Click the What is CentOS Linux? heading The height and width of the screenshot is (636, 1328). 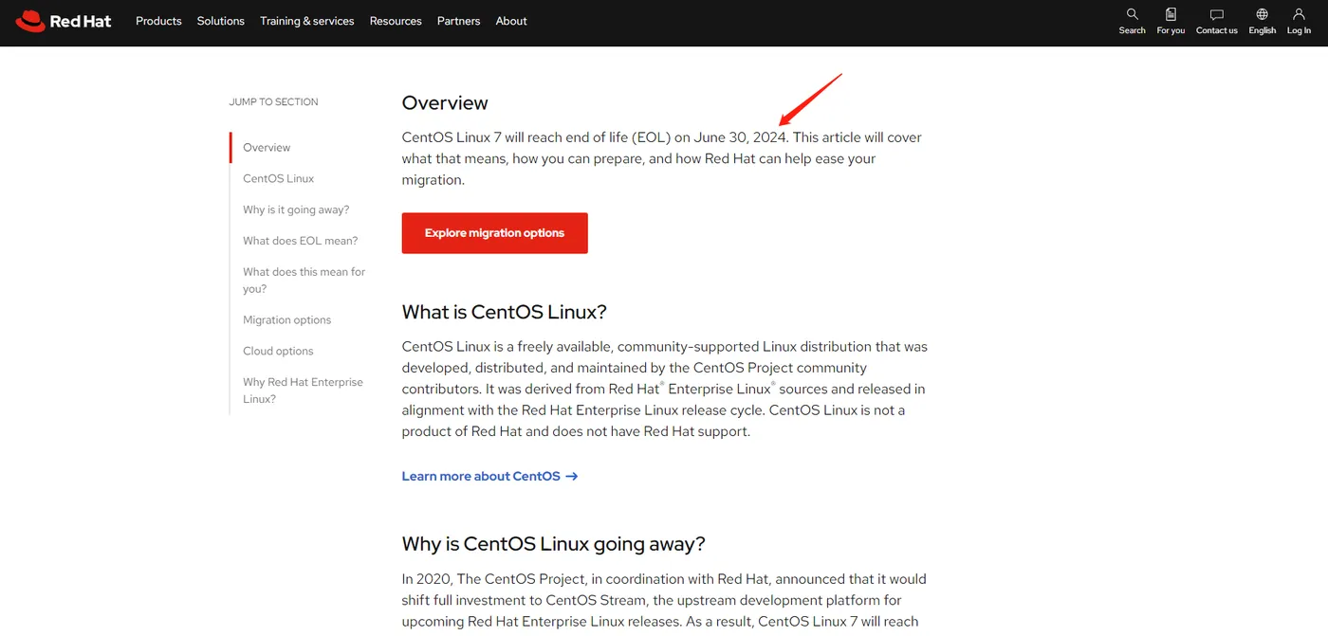tap(504, 312)
